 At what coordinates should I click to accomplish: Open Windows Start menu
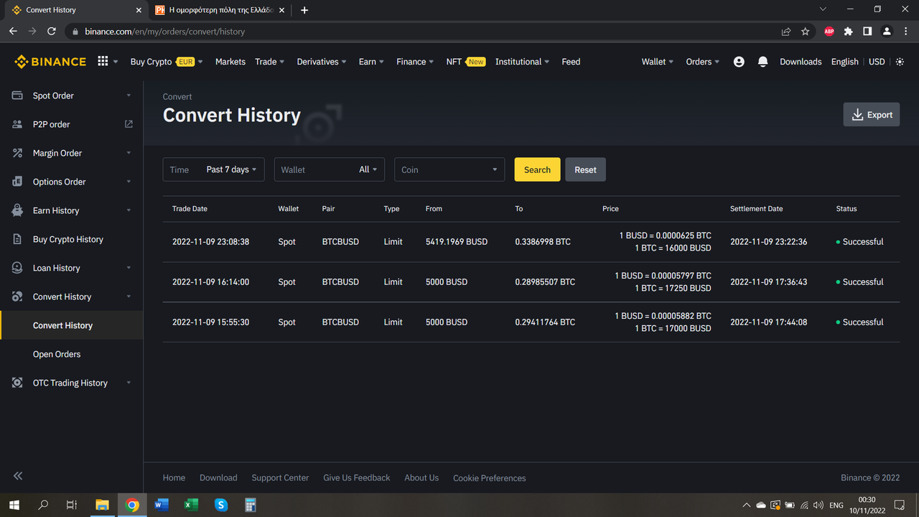(x=14, y=505)
